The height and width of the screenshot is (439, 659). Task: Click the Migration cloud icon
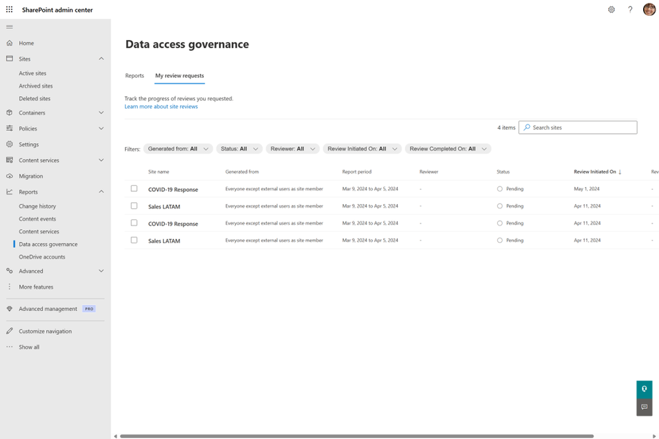[9, 176]
